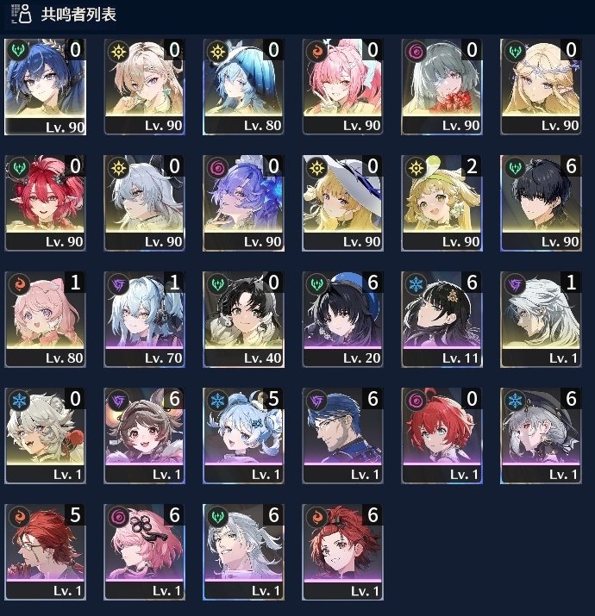
Task: Select the blue-haired Lv. 90 character card
Action: 45,87
